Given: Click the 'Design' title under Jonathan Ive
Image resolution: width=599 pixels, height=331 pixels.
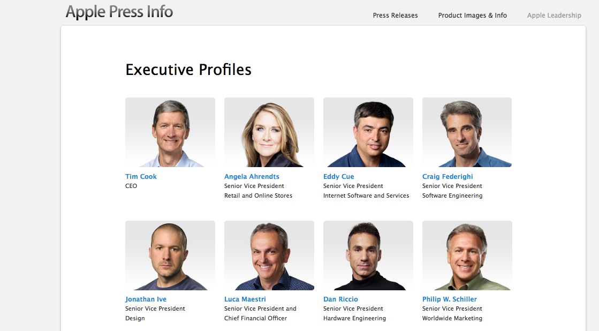Looking at the screenshot, I should pyautogui.click(x=135, y=318).
